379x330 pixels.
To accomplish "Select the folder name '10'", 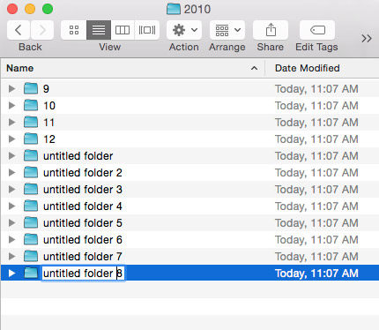I will [x=49, y=106].
